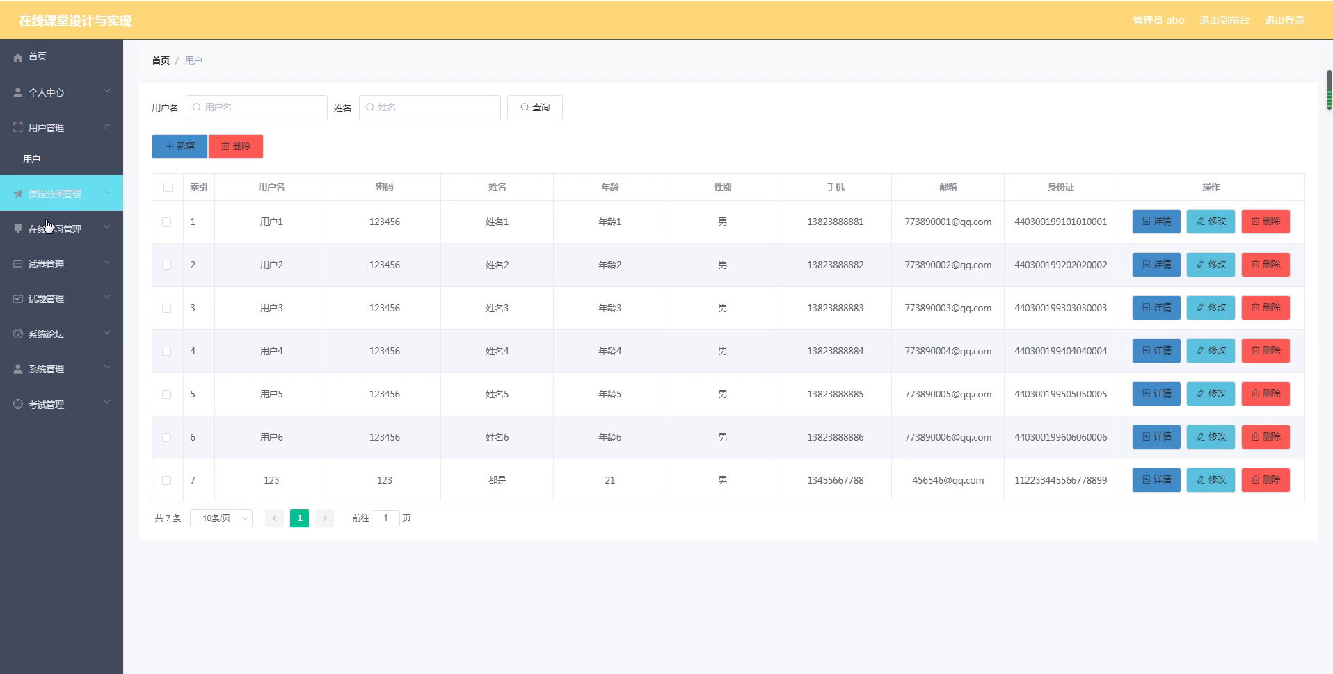Image resolution: width=1333 pixels, height=674 pixels.
Task: Click 退出到前台 in header
Action: [1224, 20]
